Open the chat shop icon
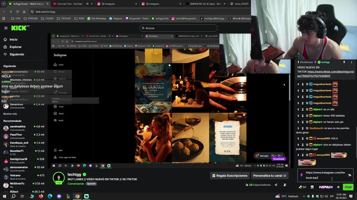 312,187
